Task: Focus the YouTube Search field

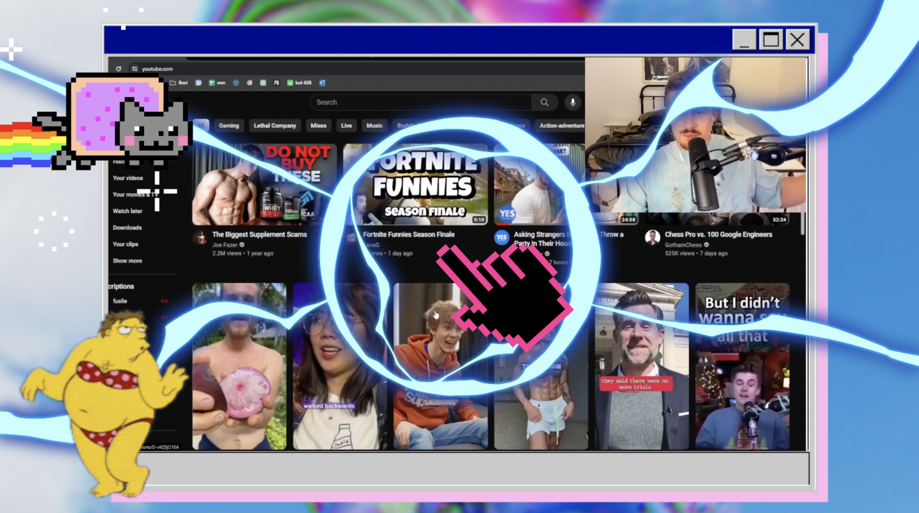Action: [421, 102]
